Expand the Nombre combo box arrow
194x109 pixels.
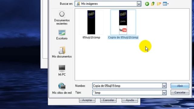point(164,86)
